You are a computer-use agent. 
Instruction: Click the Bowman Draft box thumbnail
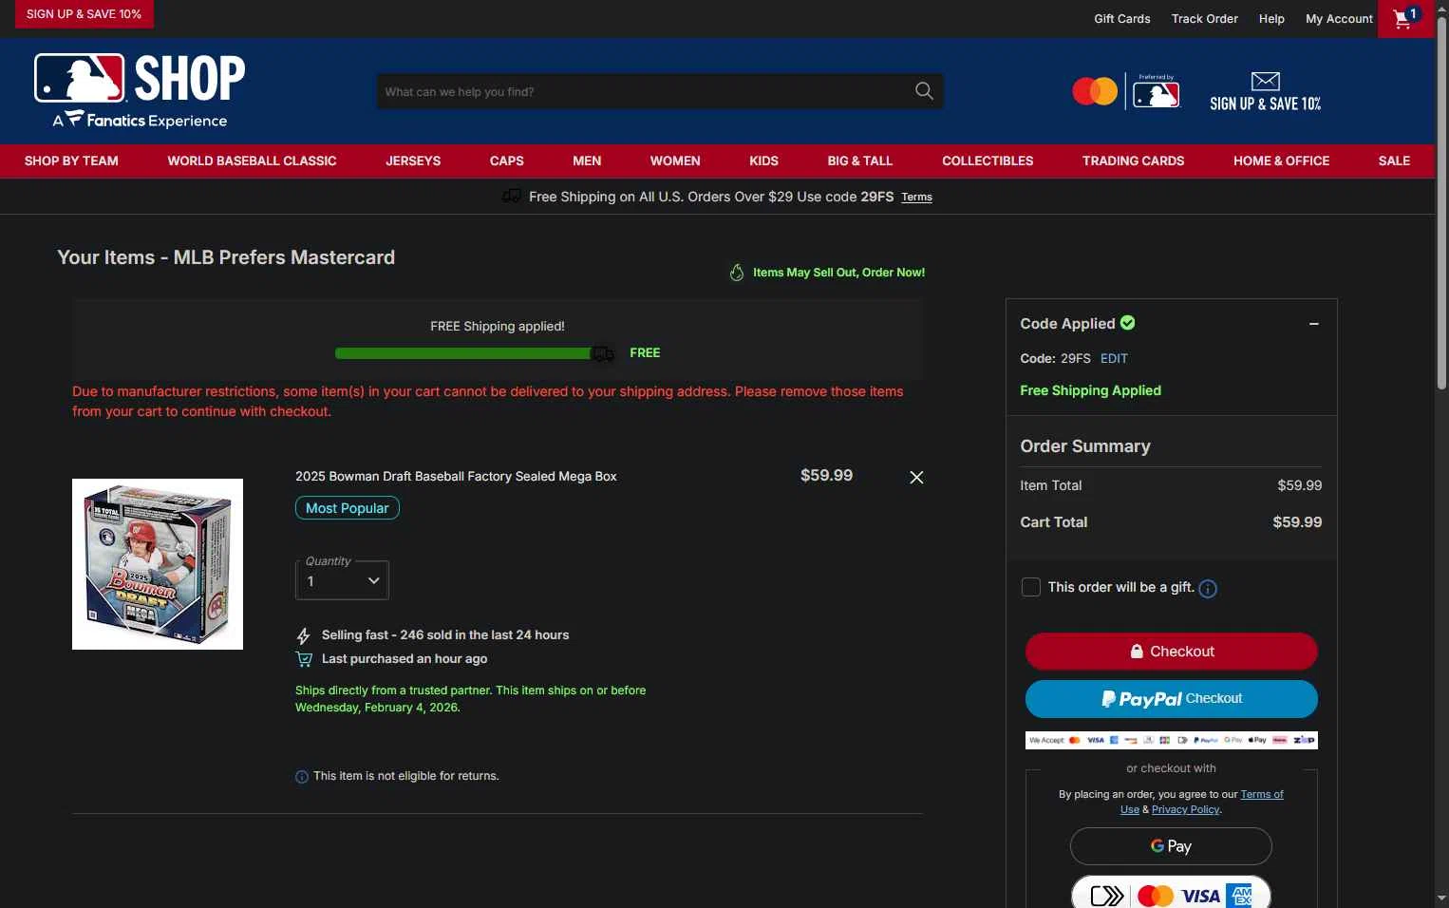click(158, 564)
